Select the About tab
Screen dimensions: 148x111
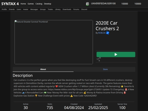(43, 69)
